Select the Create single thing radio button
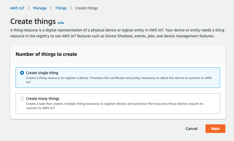Image resolution: width=234 pixels, height=141 pixels. coord(22,73)
